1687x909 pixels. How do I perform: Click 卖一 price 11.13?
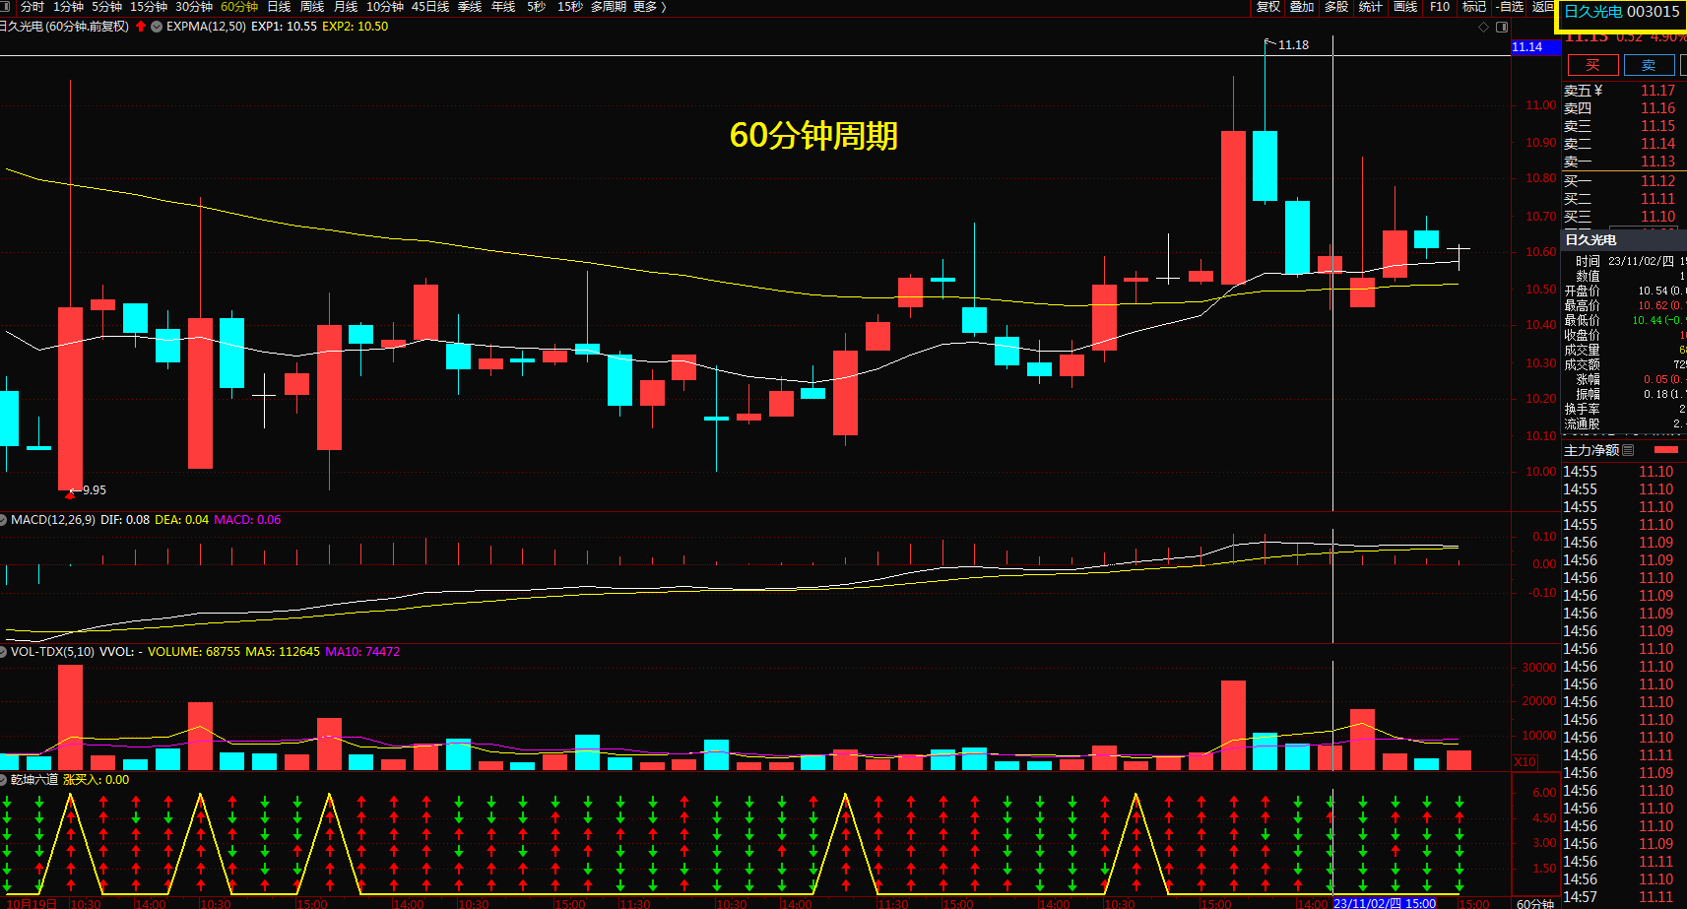click(1657, 162)
